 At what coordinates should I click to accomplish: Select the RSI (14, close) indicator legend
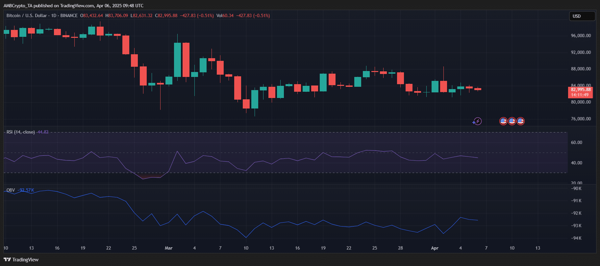click(20, 132)
